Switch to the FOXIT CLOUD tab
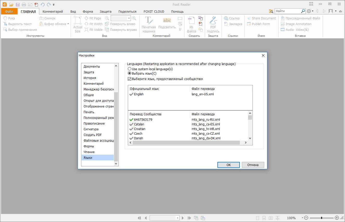Viewport: 345px width, 222px height. coord(154,11)
